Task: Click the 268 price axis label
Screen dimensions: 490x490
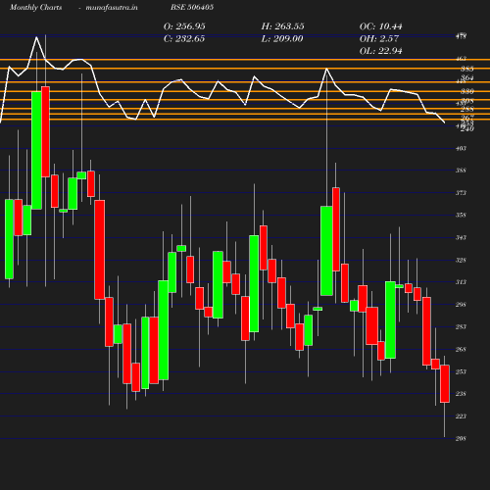Action: tap(461, 349)
